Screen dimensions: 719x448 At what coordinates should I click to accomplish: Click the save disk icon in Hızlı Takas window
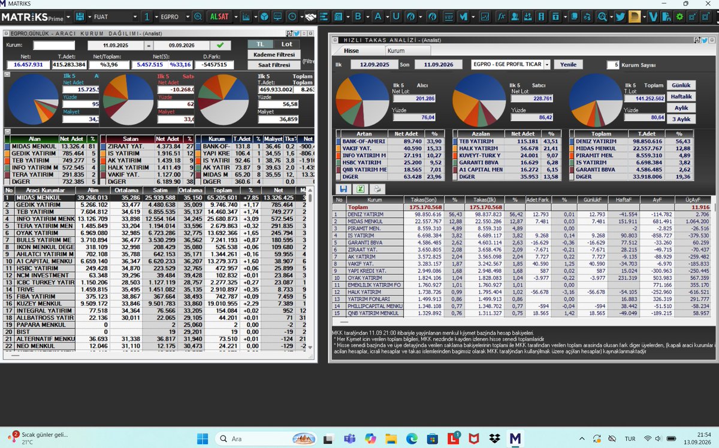tap(343, 189)
